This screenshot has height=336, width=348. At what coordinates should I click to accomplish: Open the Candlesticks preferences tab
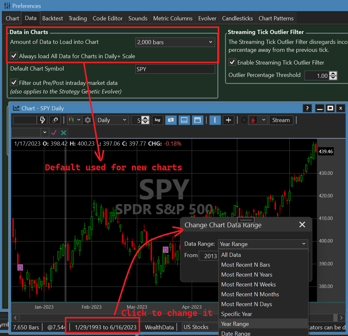coord(237,18)
